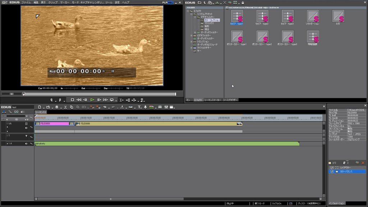Toggle the レイアウター checkbox in information panel
The image size is (368, 207).
coord(332,168)
